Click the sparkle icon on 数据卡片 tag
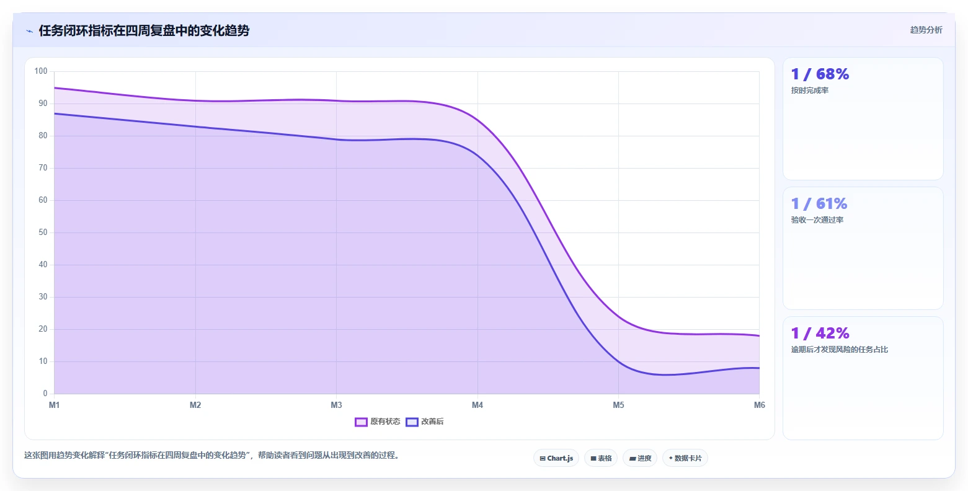 click(x=671, y=458)
